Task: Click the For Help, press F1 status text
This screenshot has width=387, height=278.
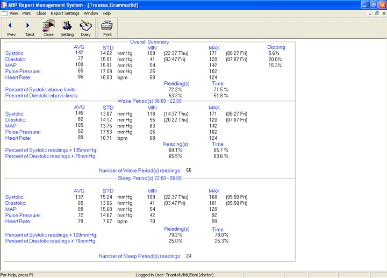Action: (17, 275)
